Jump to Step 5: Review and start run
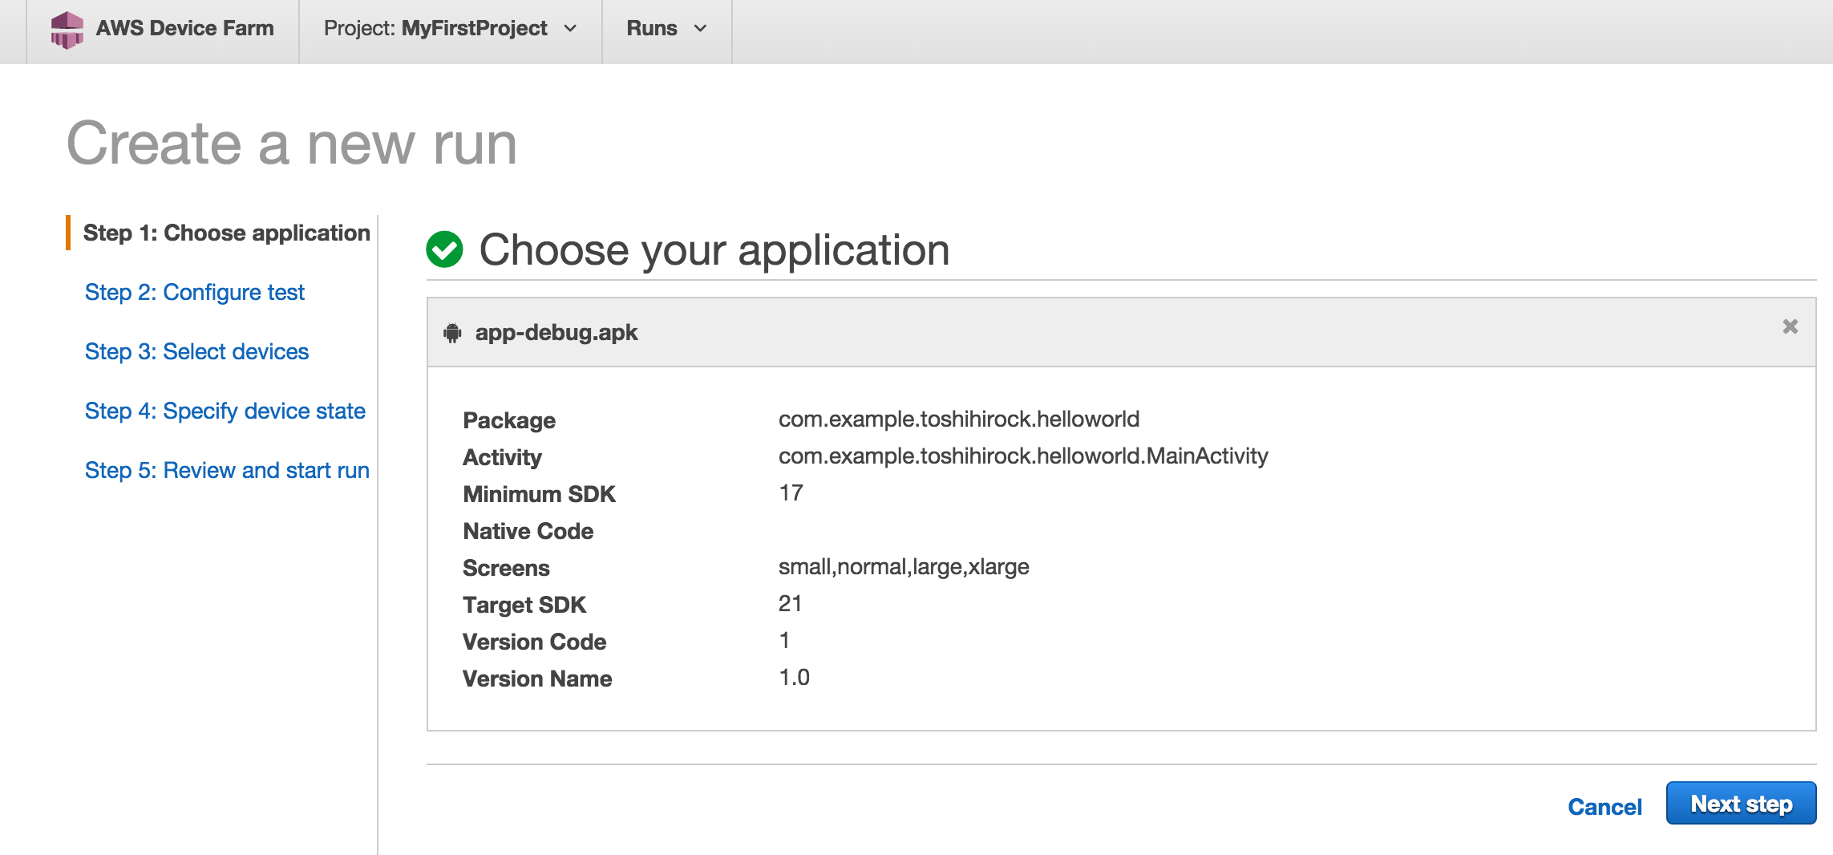 click(227, 470)
